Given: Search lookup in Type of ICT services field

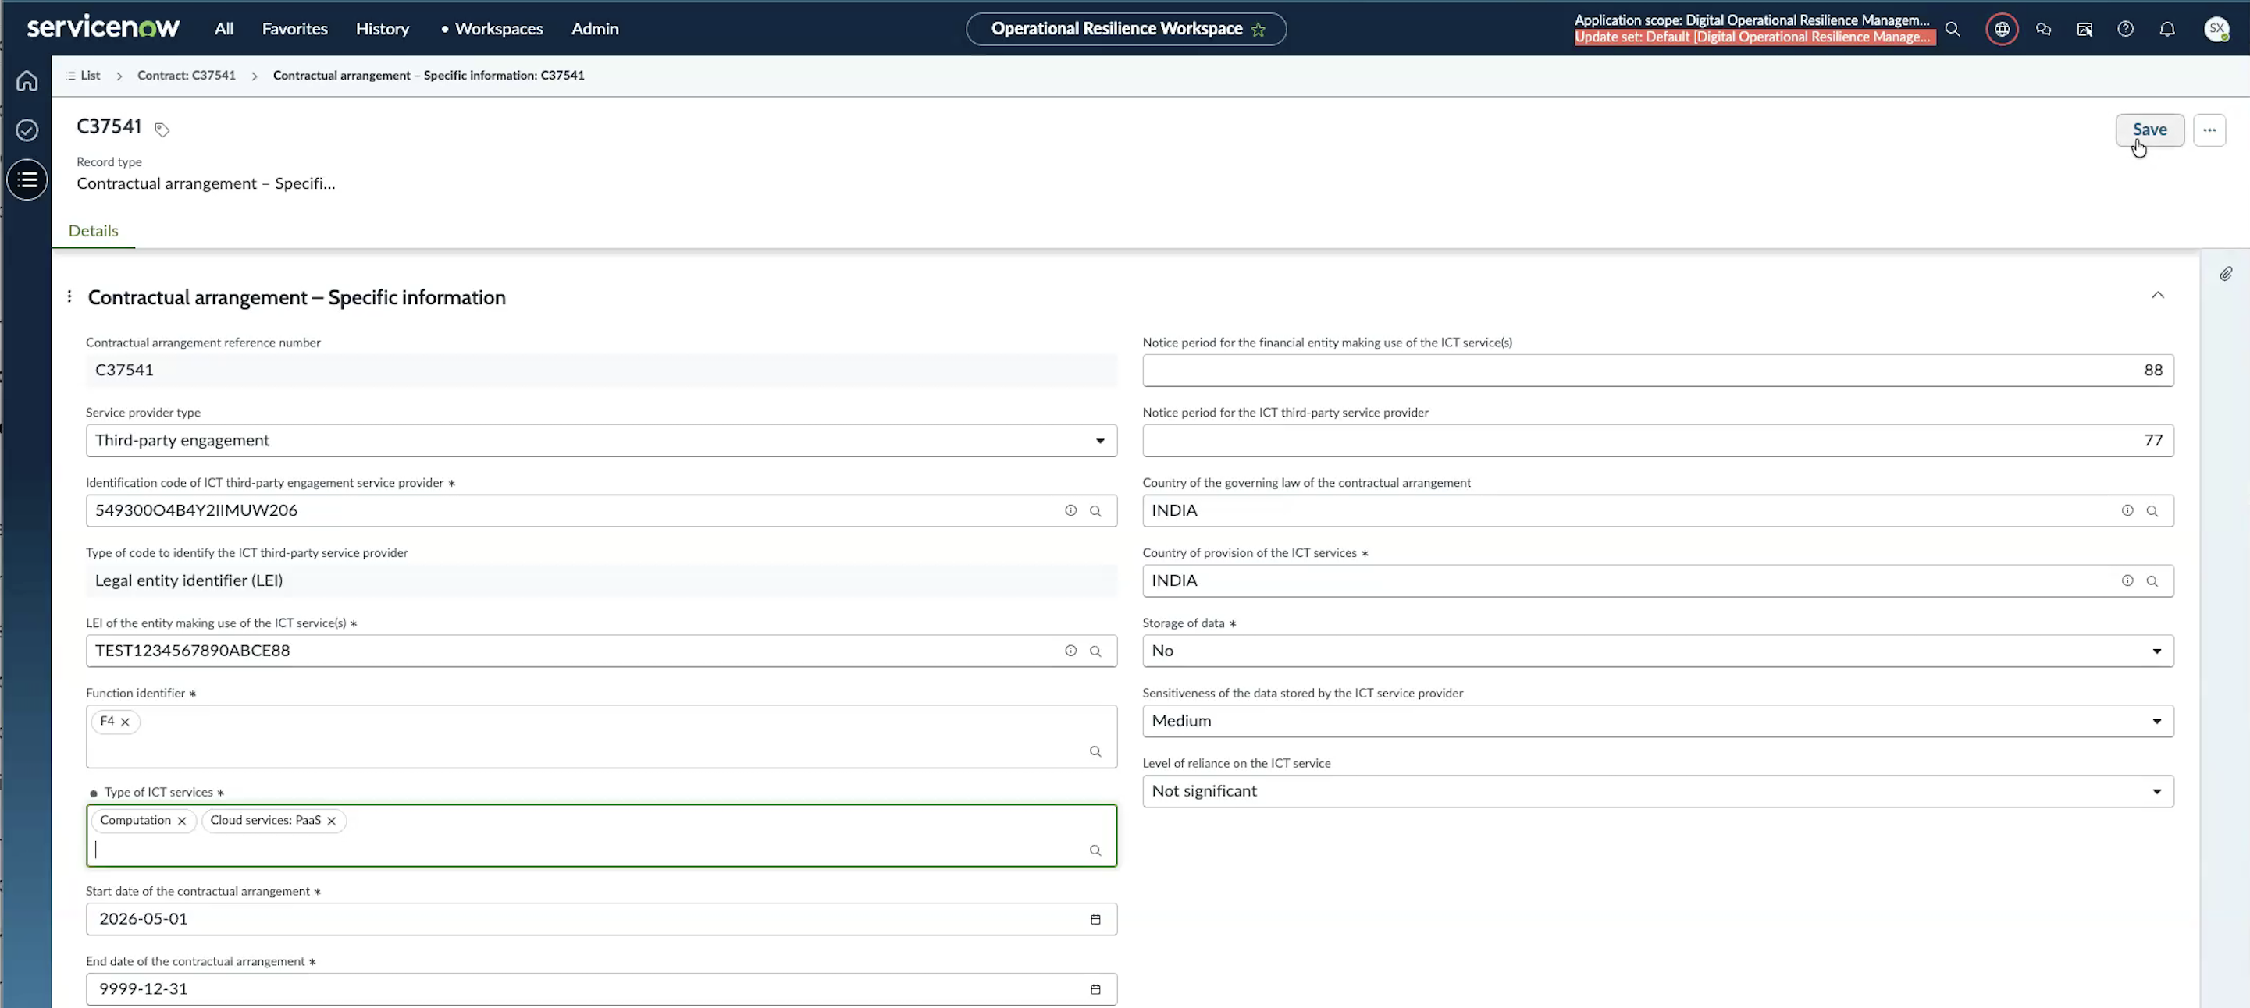Looking at the screenshot, I should pos(1095,850).
